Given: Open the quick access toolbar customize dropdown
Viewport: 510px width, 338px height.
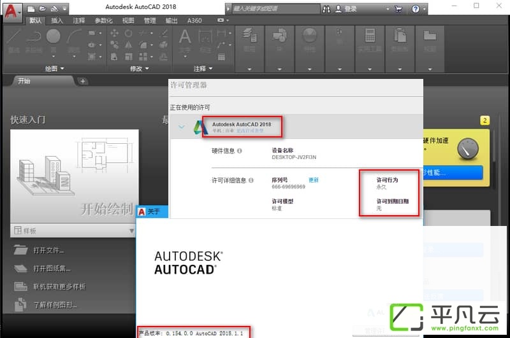Looking at the screenshot, I should [x=64, y=9].
